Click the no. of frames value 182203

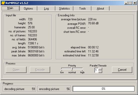coord(32,35)
